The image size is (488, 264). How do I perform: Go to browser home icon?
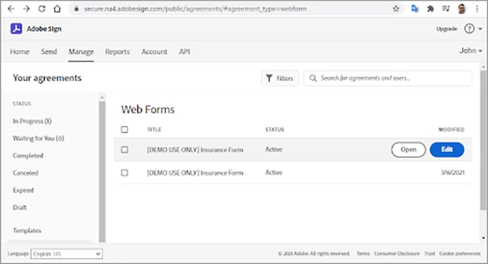[x=57, y=9]
